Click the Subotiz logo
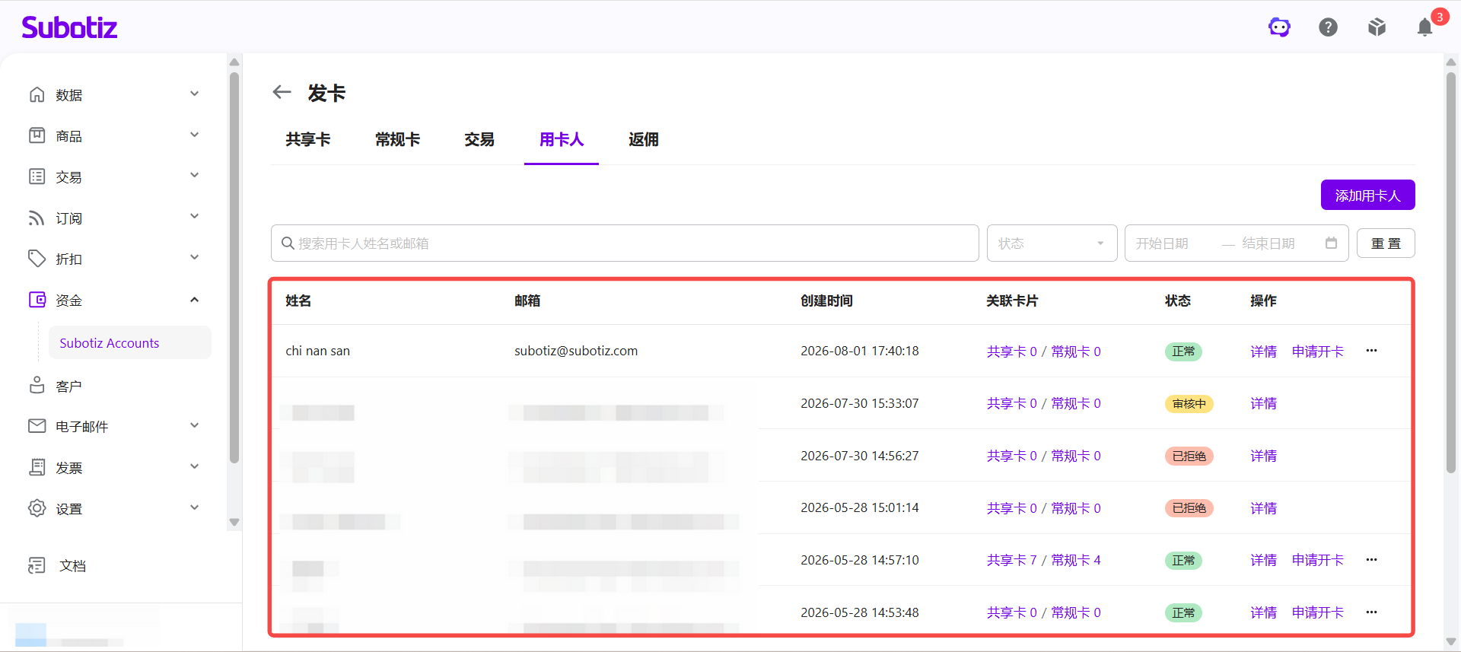Viewport: 1461px width, 652px height. [69, 27]
